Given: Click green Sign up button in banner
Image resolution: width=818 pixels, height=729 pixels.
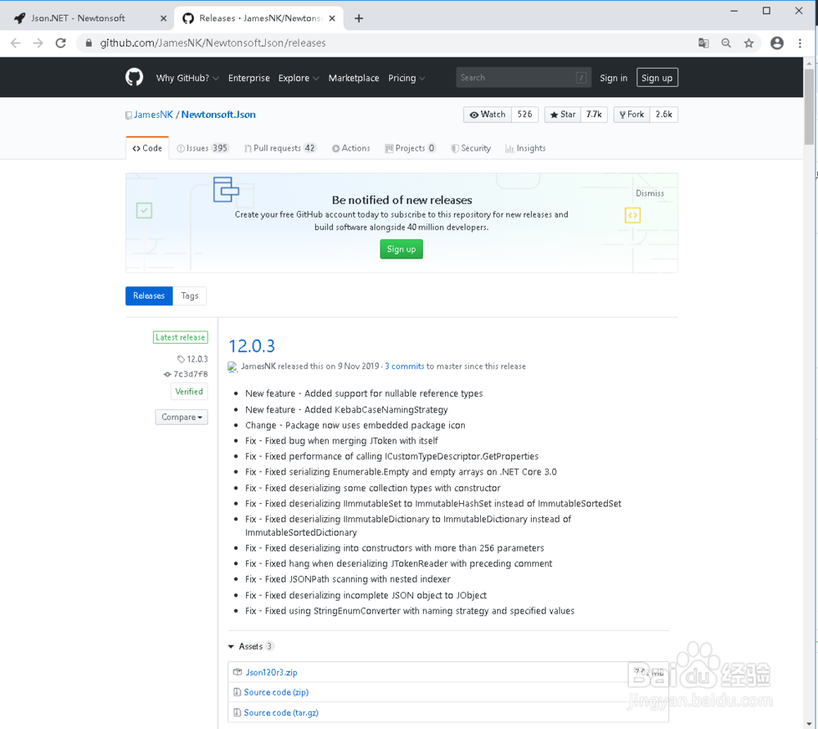Looking at the screenshot, I should click(x=401, y=250).
